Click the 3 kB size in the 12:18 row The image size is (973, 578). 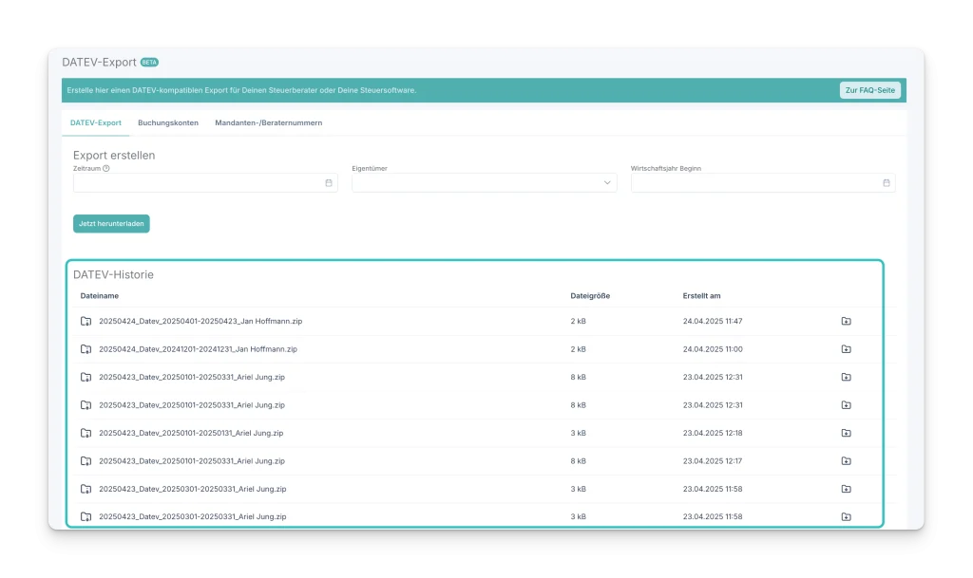578,433
